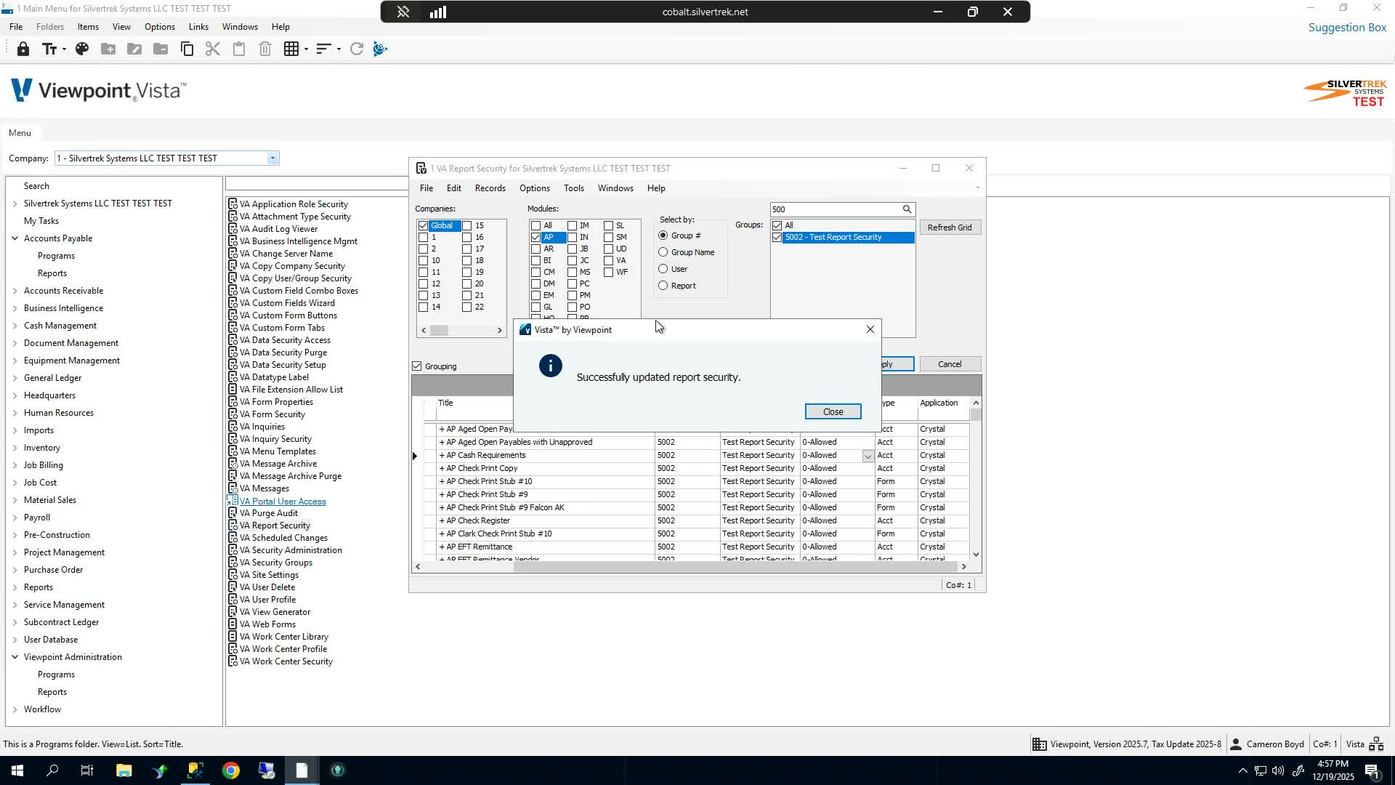
Task: Open the Suggestion Box link
Action: (1347, 28)
